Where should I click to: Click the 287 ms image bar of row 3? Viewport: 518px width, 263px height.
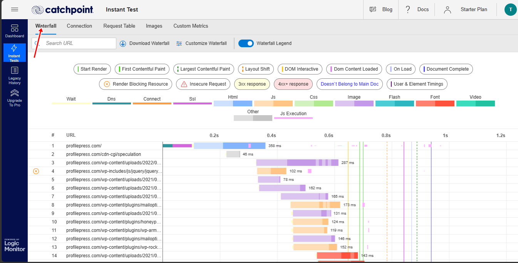coord(297,163)
